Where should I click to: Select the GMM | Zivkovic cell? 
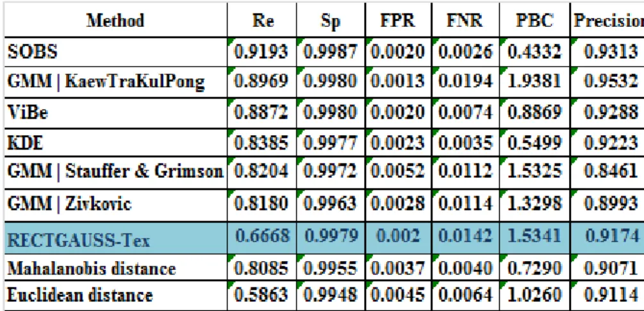tap(115, 204)
